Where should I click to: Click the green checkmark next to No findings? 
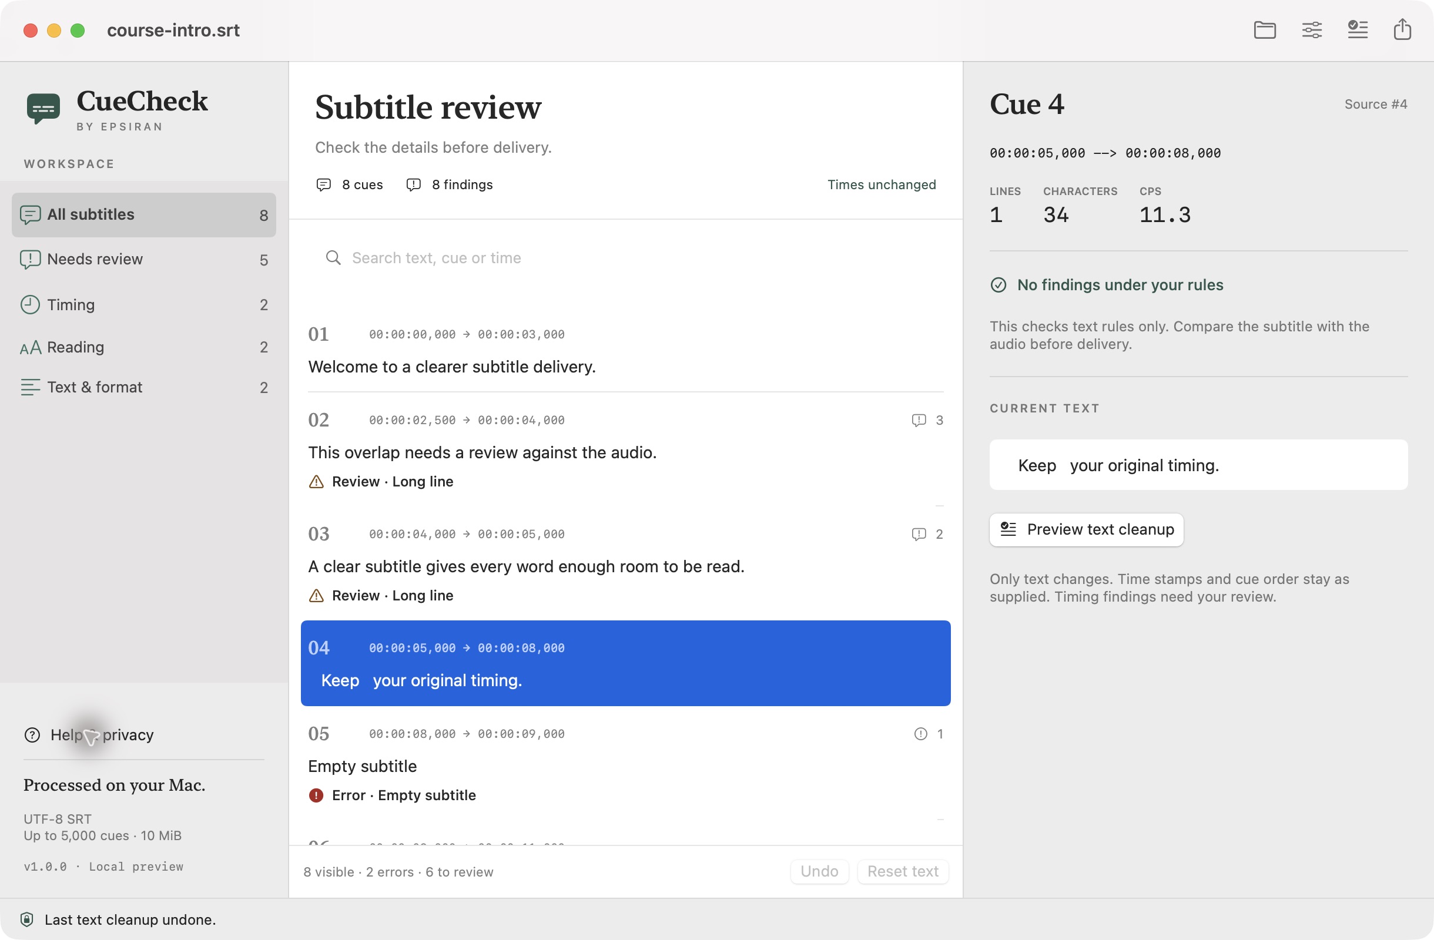(998, 285)
